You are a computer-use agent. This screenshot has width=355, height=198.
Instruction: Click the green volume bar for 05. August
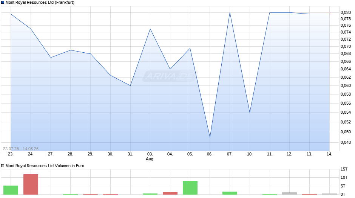190,188
